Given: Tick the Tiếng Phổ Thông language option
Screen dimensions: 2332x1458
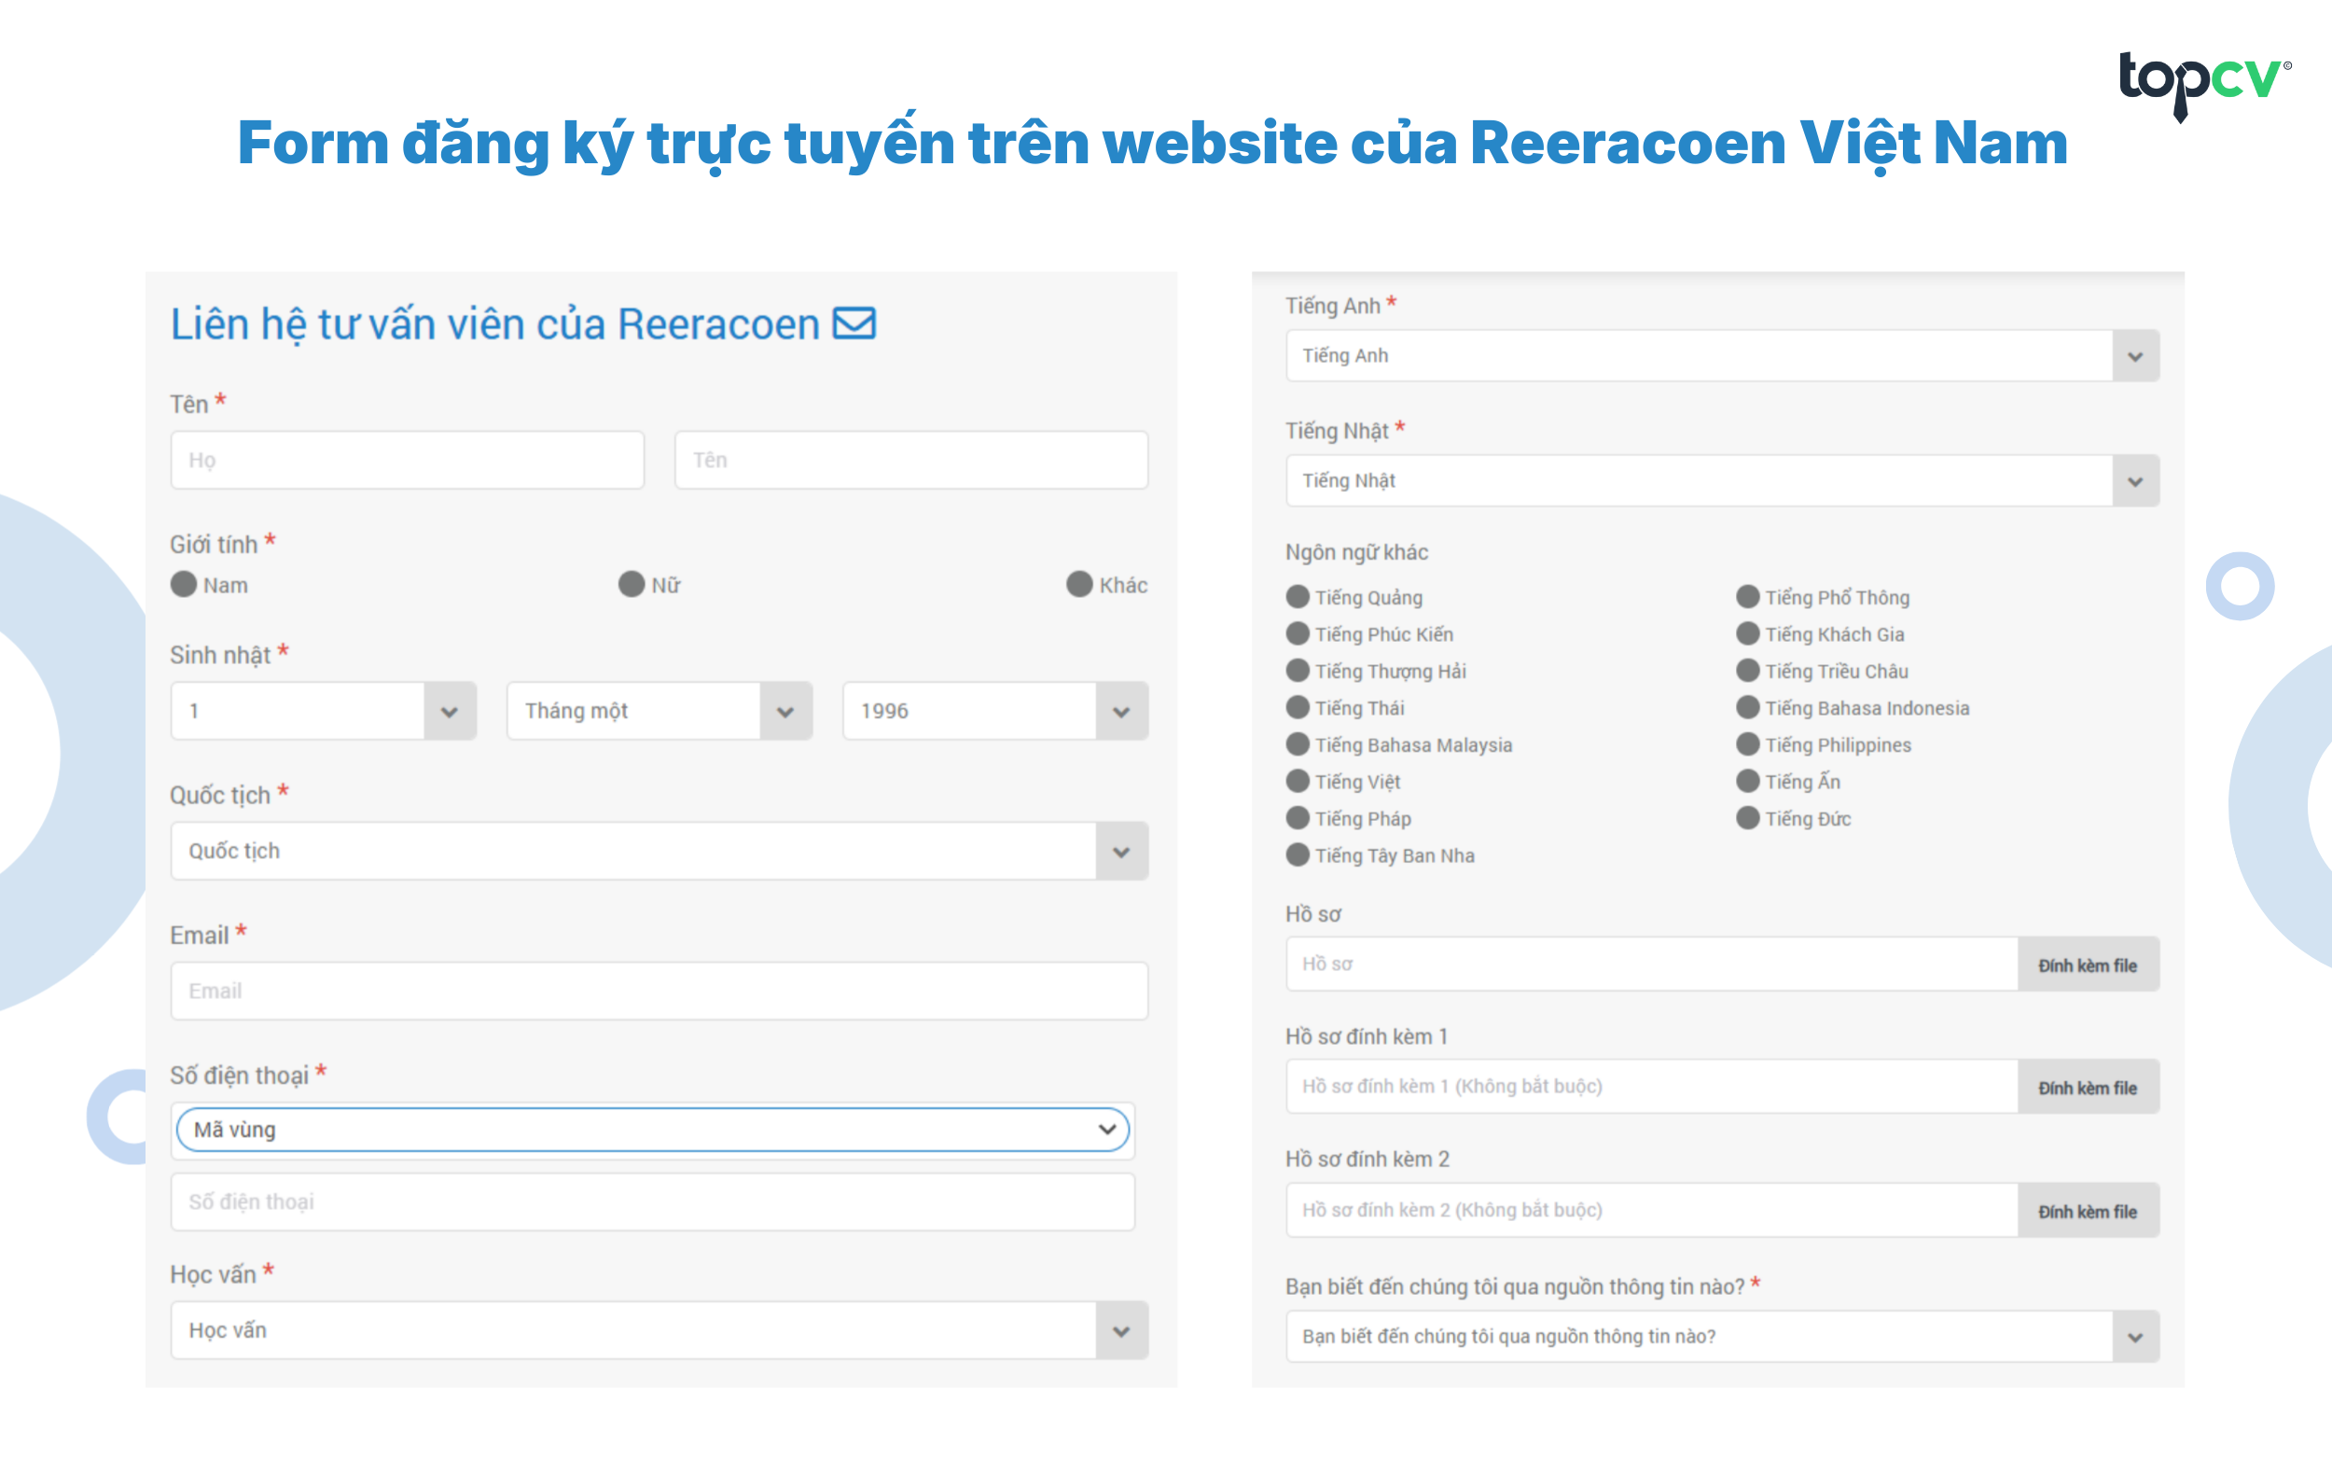Looking at the screenshot, I should (x=1748, y=597).
